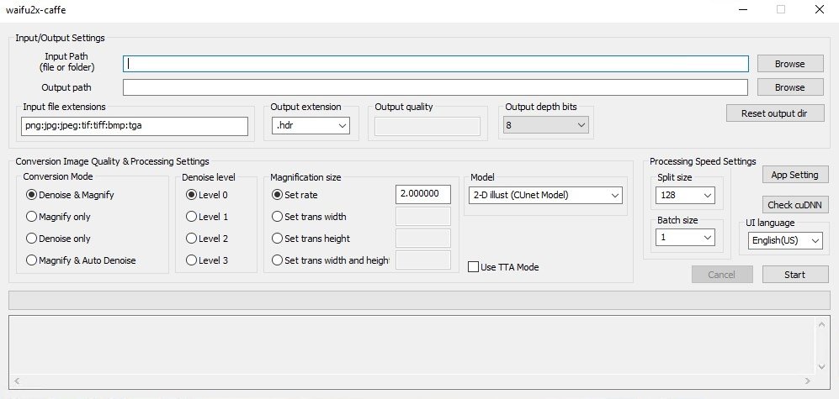Select Denoise & Magnify conversion mode
The width and height of the screenshot is (839, 399).
(70, 195)
